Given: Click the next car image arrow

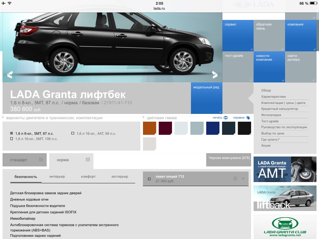Looking at the screenshot, I should 215,74.
